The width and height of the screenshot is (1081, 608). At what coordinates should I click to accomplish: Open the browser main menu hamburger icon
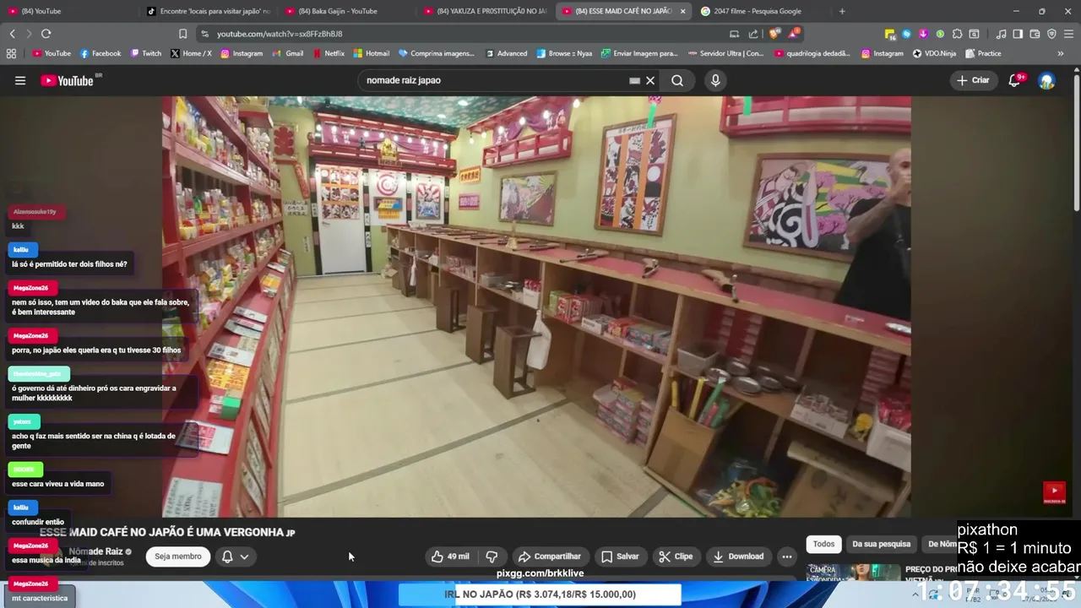pyautogui.click(x=1069, y=34)
